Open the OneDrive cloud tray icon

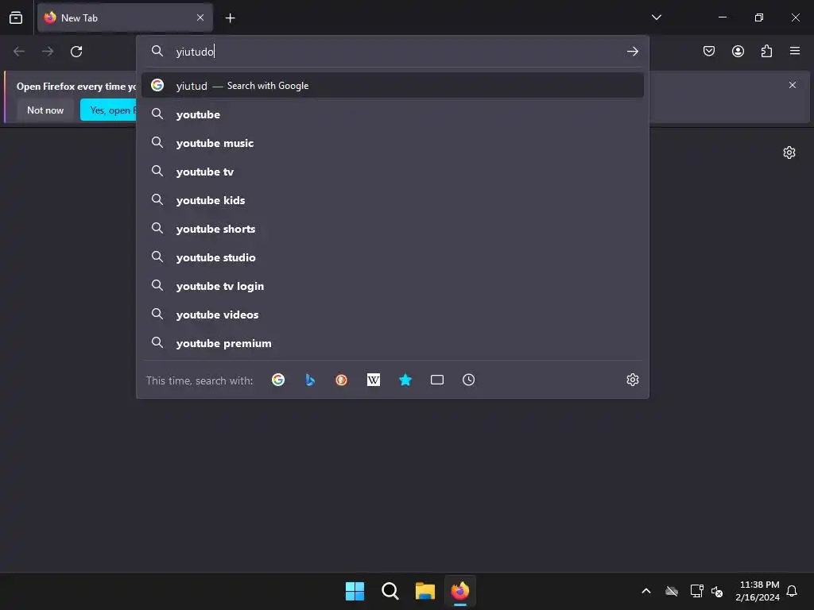[x=672, y=591]
